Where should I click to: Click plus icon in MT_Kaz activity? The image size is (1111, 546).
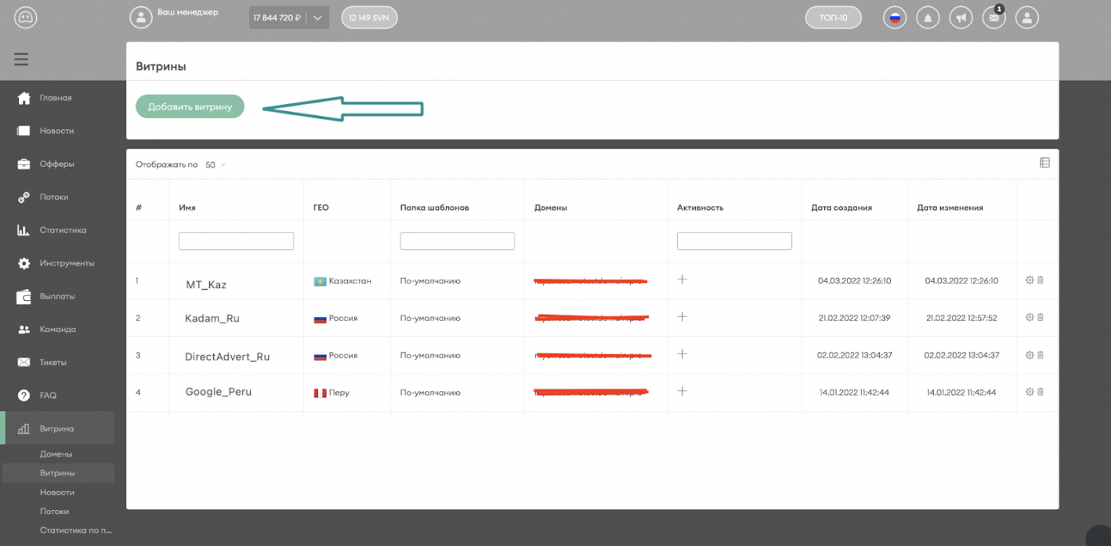[682, 279]
